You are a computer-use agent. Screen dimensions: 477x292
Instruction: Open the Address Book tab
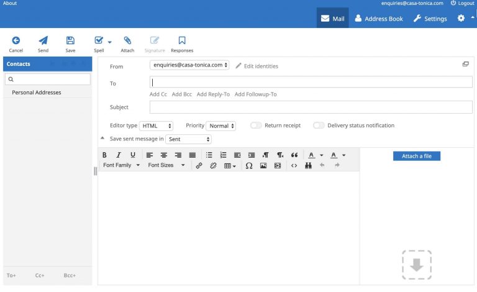coord(379,19)
